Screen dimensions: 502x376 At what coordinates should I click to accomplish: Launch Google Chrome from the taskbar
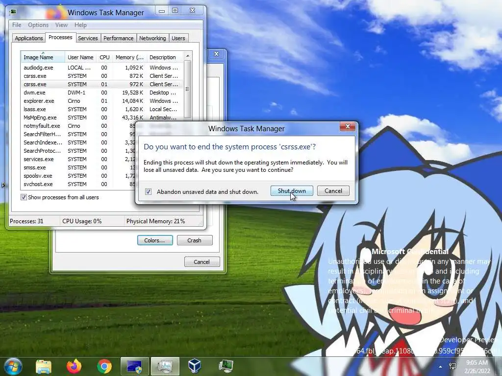pos(104,366)
